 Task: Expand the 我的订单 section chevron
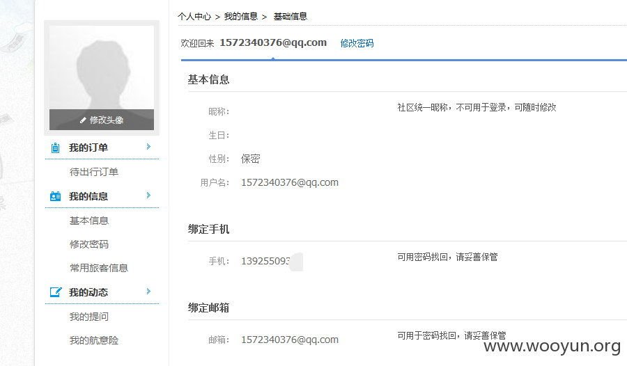(x=148, y=147)
